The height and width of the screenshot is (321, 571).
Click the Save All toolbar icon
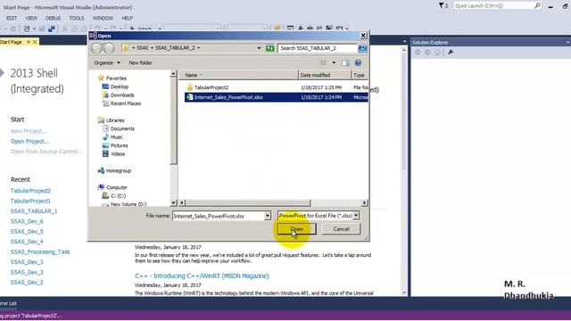pos(52,29)
